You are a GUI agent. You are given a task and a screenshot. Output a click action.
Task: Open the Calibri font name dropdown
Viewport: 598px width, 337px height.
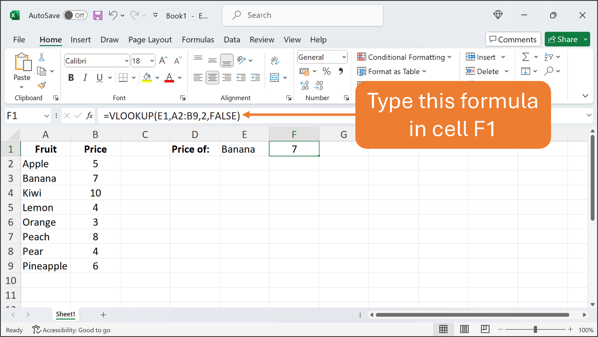(x=127, y=61)
